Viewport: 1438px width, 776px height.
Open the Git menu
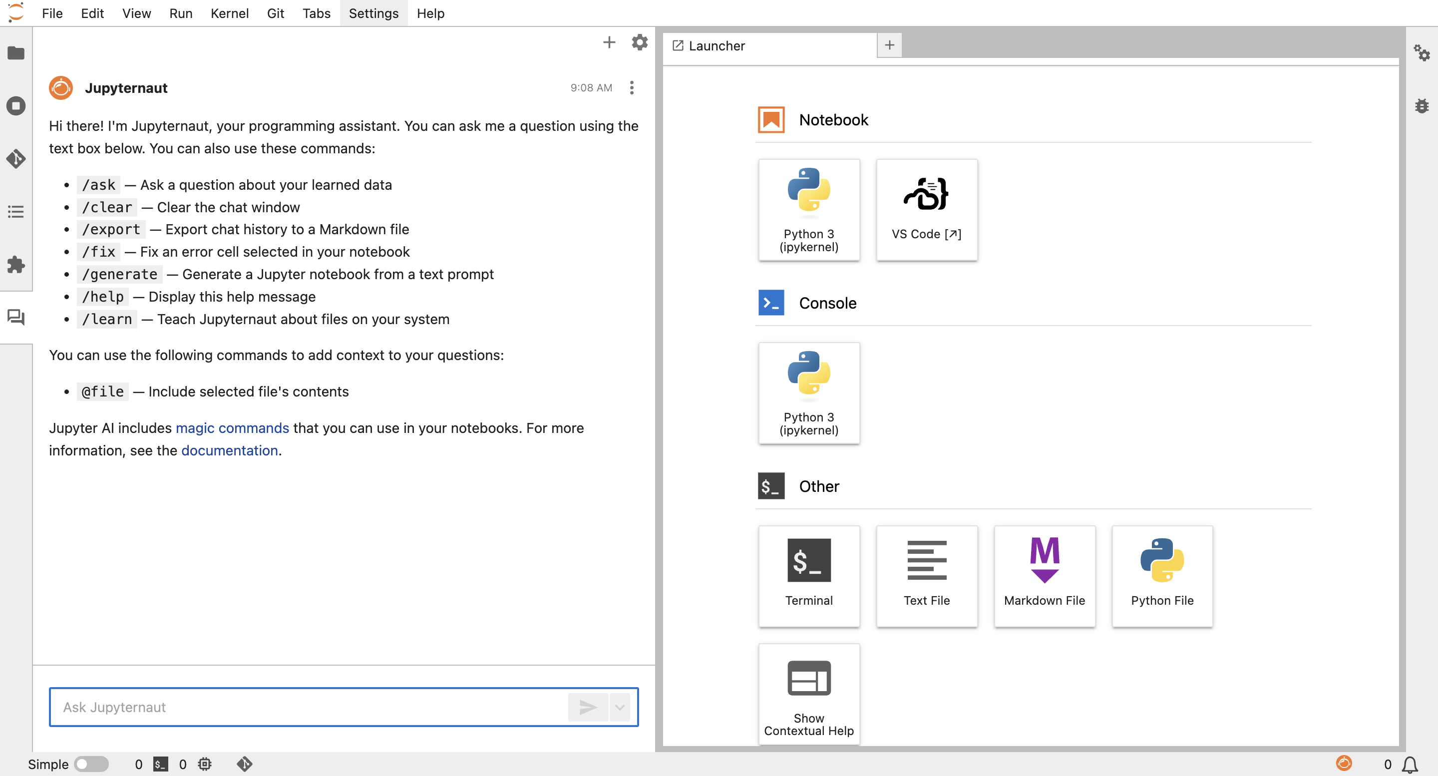275,13
